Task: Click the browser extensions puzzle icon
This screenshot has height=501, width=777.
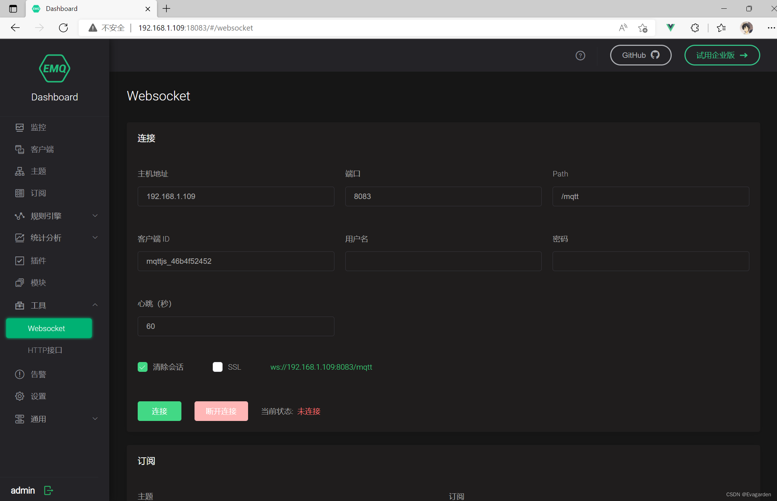Action: (695, 28)
